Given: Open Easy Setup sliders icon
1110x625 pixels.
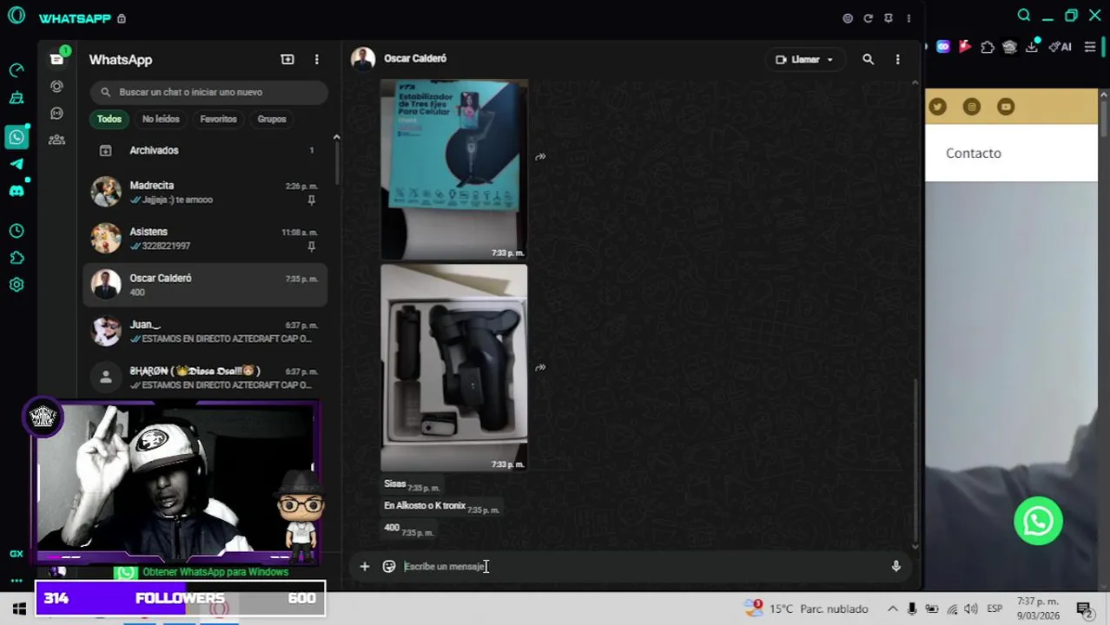Looking at the screenshot, I should [x=1090, y=47].
